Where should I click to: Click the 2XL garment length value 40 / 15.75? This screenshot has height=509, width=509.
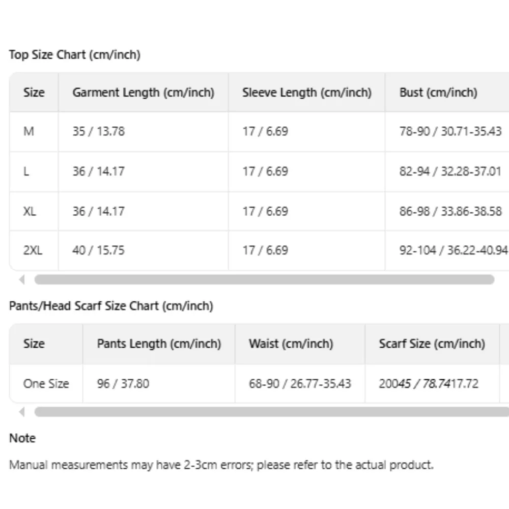click(98, 250)
